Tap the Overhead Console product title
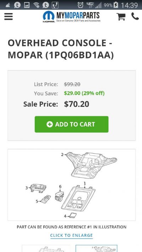142x252 pixels. point(61,49)
